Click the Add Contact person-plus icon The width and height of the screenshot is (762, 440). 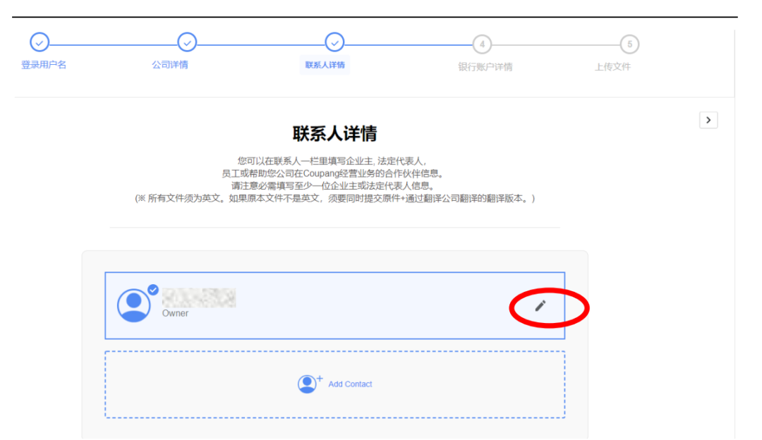click(x=308, y=382)
